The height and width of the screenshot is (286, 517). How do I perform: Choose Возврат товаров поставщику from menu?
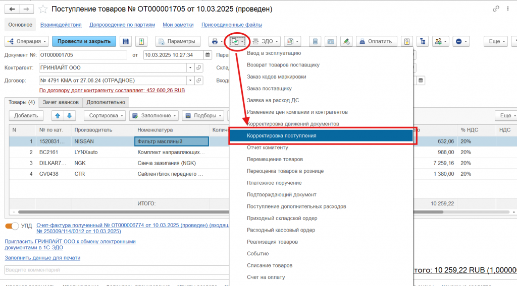(x=283, y=65)
